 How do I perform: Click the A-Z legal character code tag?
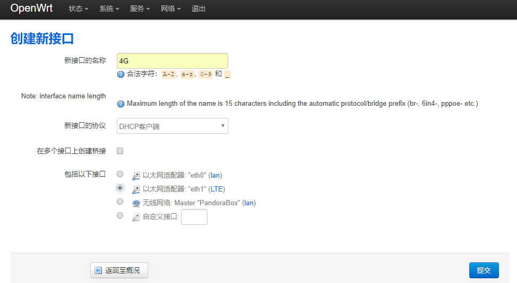pos(168,74)
